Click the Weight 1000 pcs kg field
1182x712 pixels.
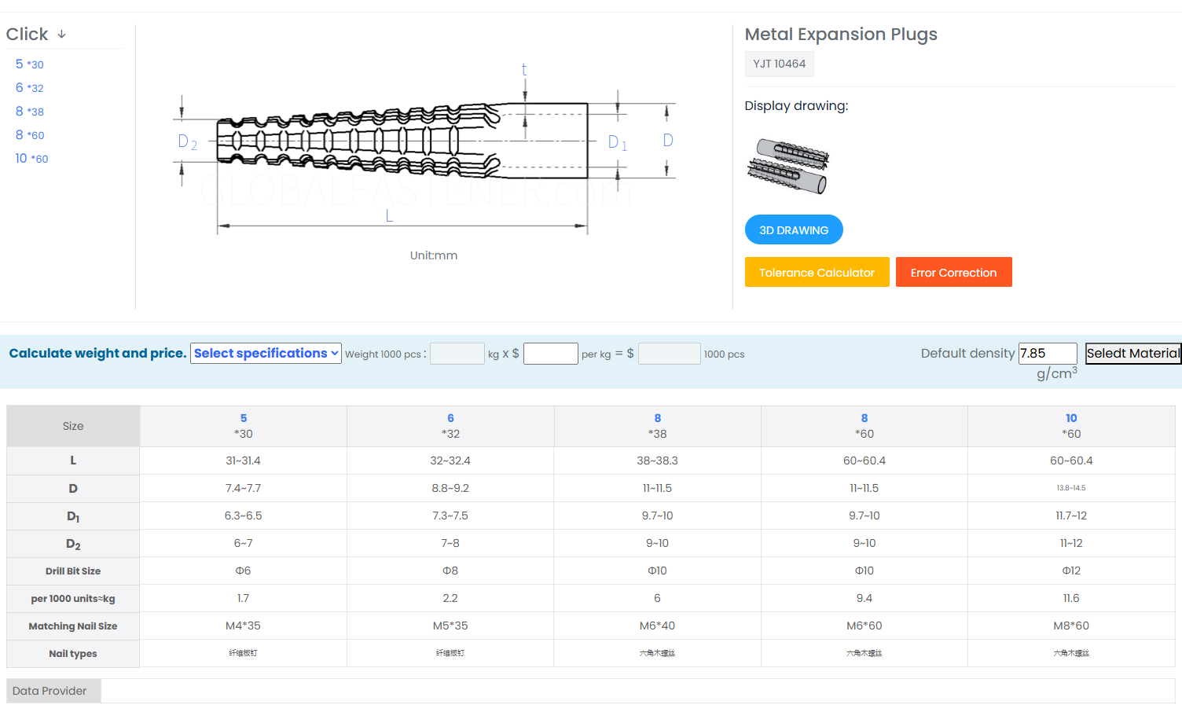tap(457, 354)
